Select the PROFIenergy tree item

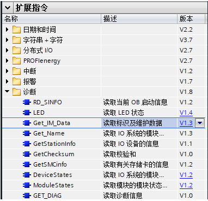click(42, 61)
